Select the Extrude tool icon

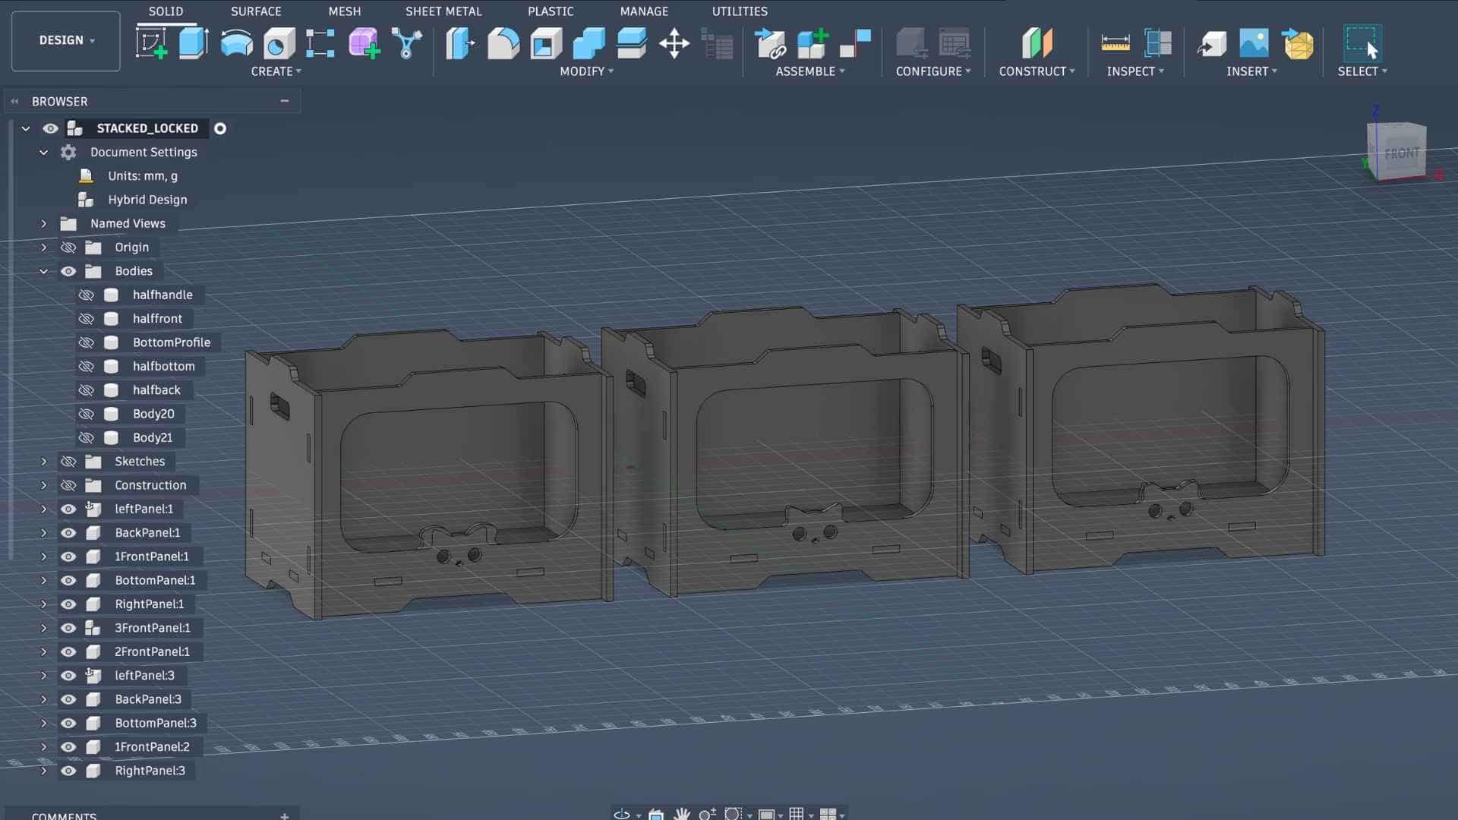[x=194, y=43]
